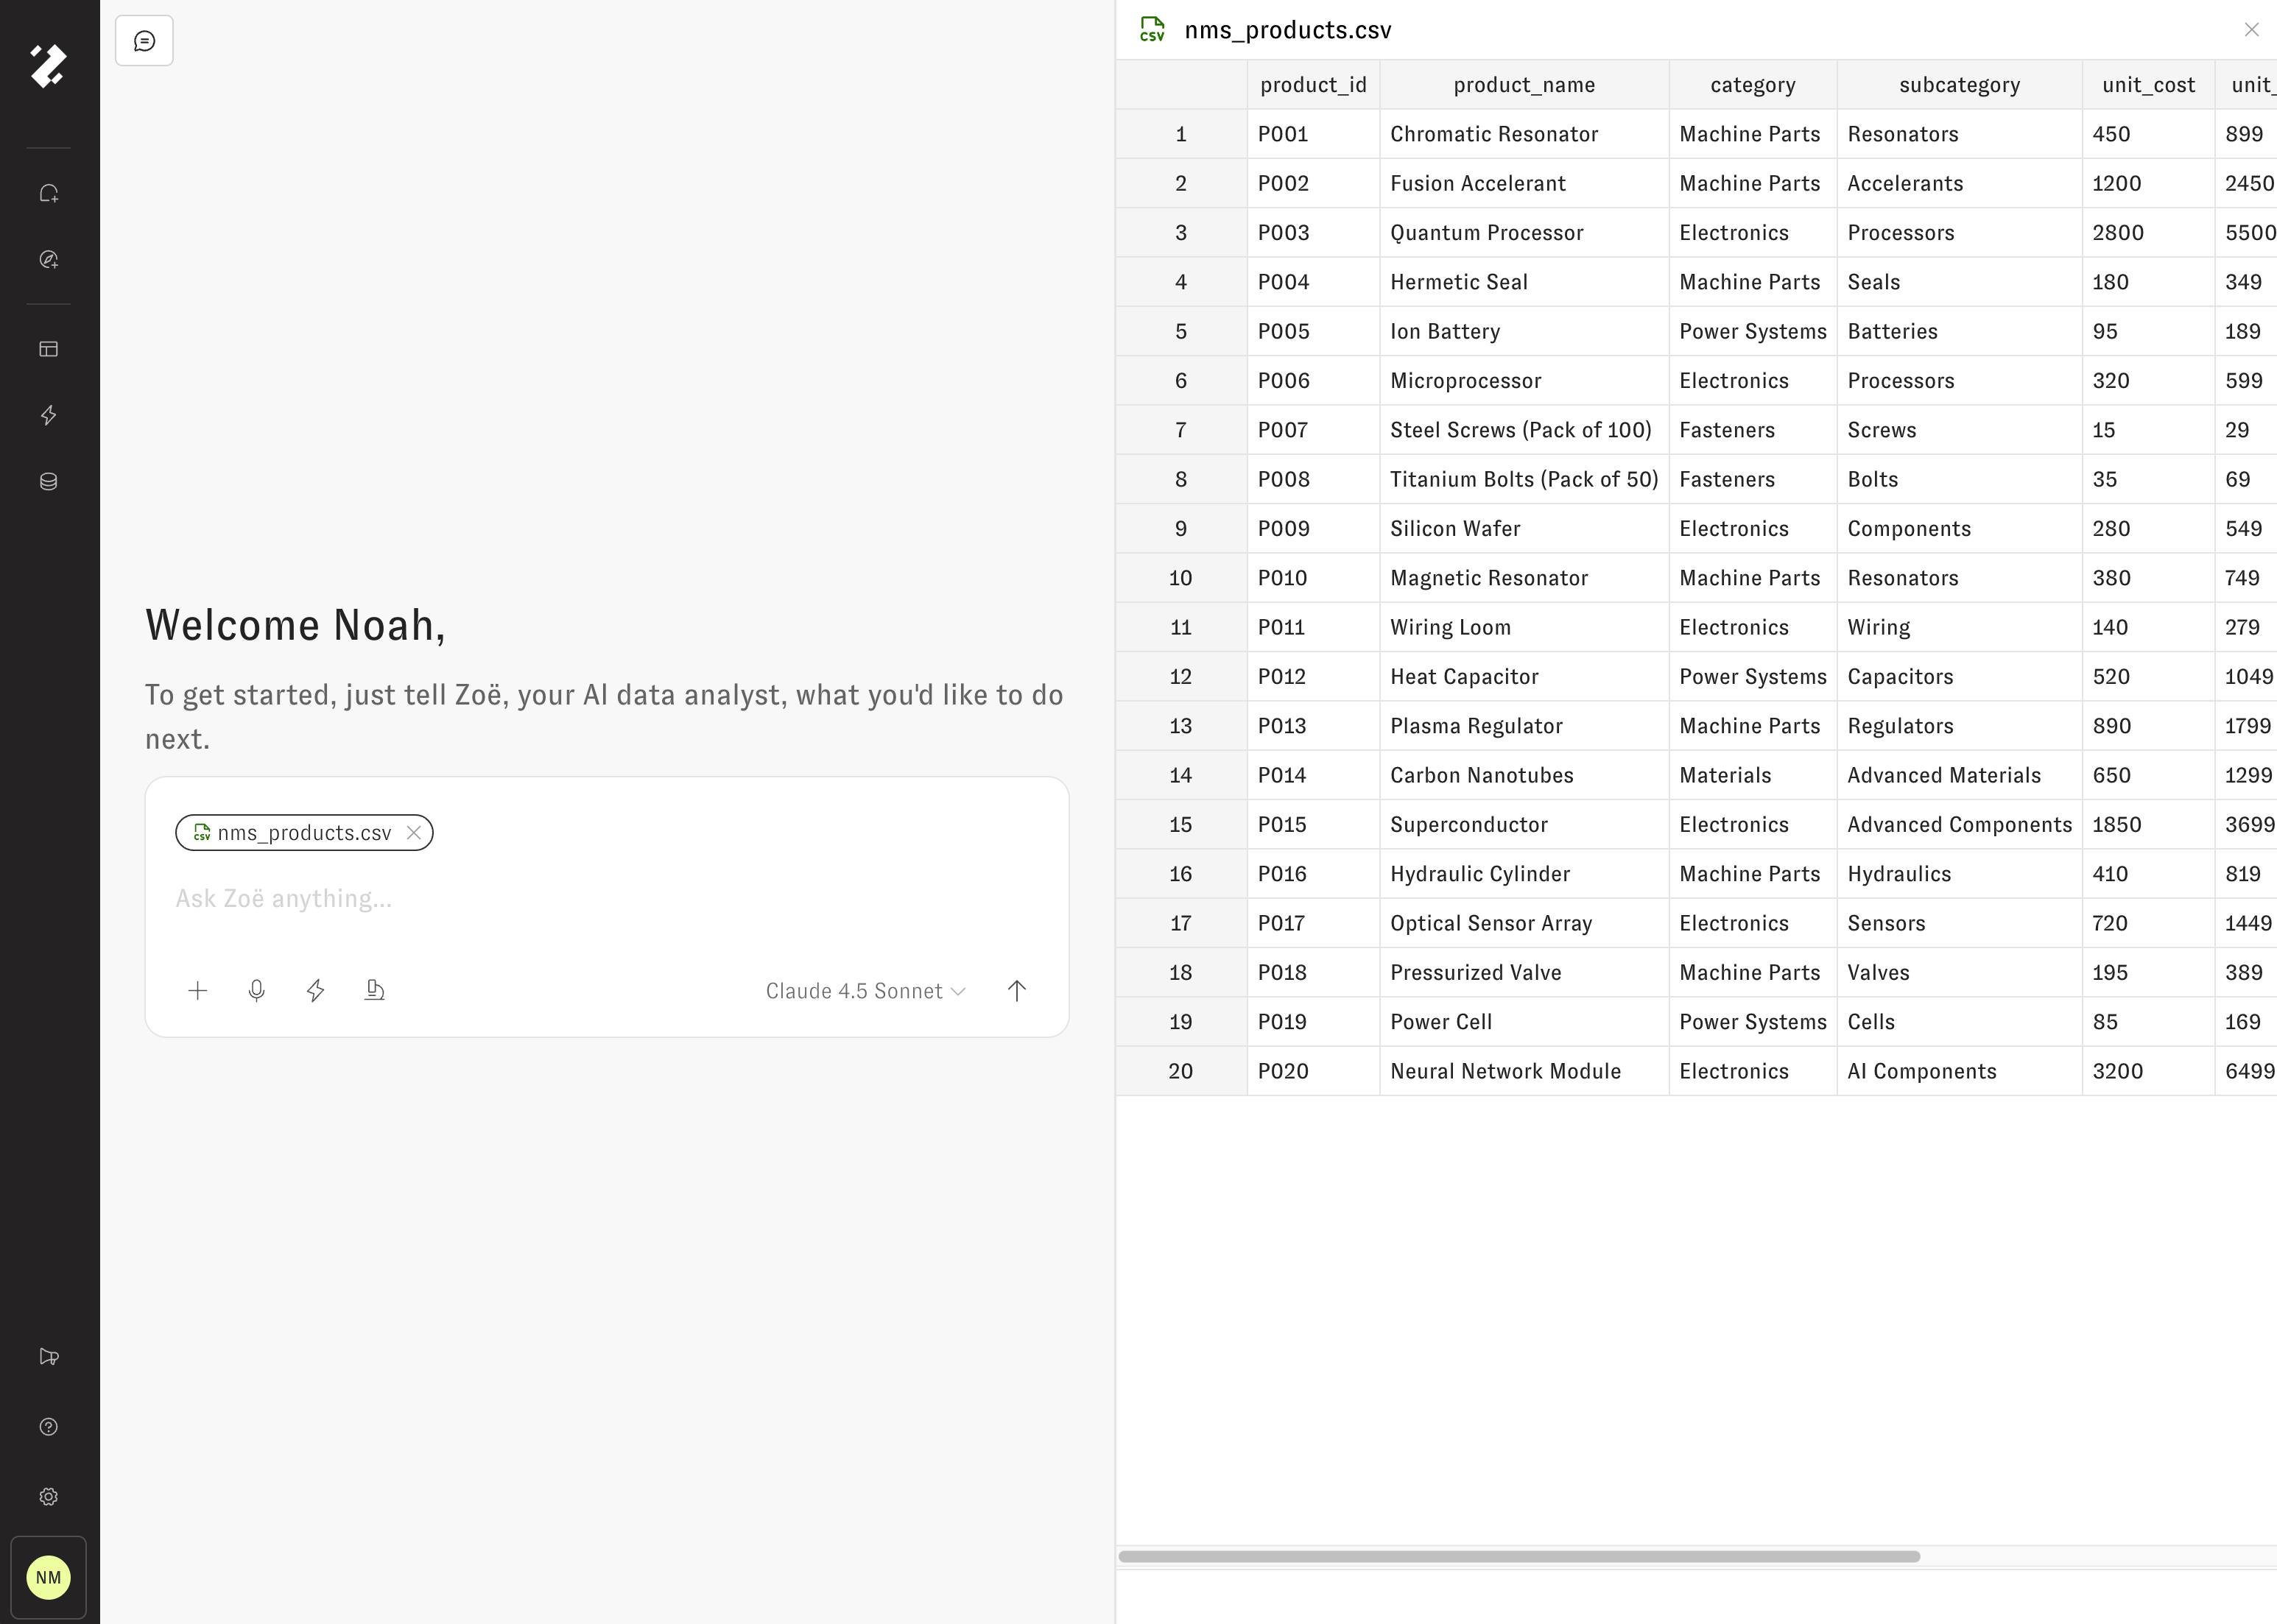
Task: Click the up-arrow send button
Action: pos(1016,990)
